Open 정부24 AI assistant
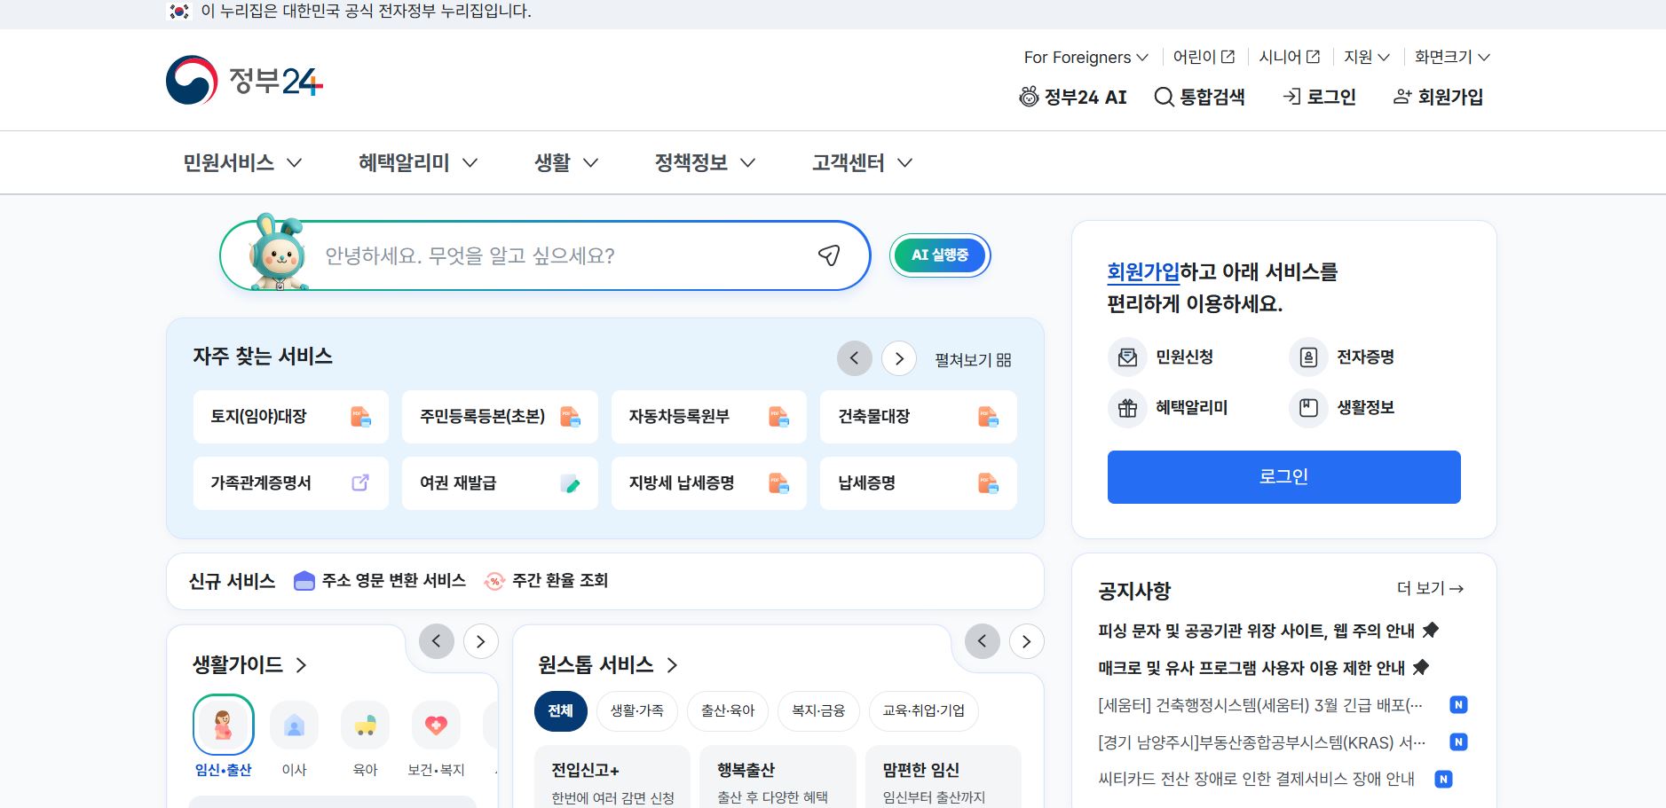This screenshot has height=808, width=1666. (1073, 97)
